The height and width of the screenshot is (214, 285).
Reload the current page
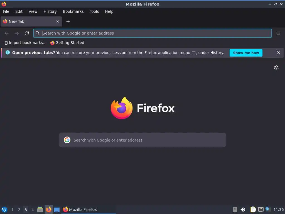click(27, 33)
